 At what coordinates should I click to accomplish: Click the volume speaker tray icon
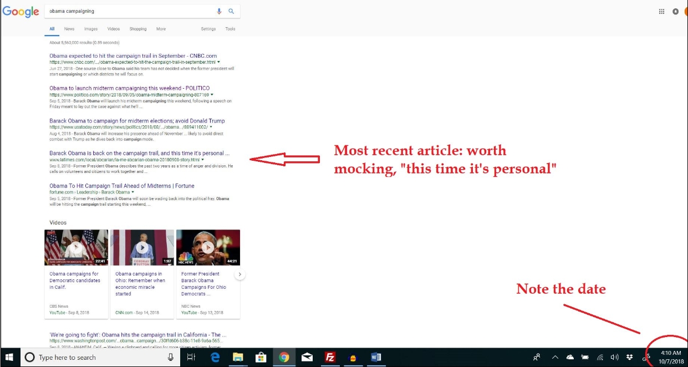(x=614, y=358)
